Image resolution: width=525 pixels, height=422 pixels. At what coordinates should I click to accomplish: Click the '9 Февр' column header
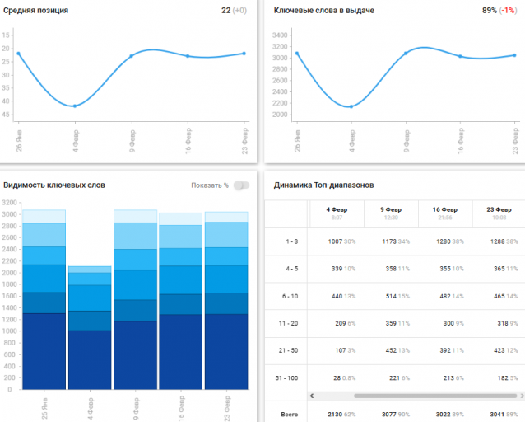point(391,213)
